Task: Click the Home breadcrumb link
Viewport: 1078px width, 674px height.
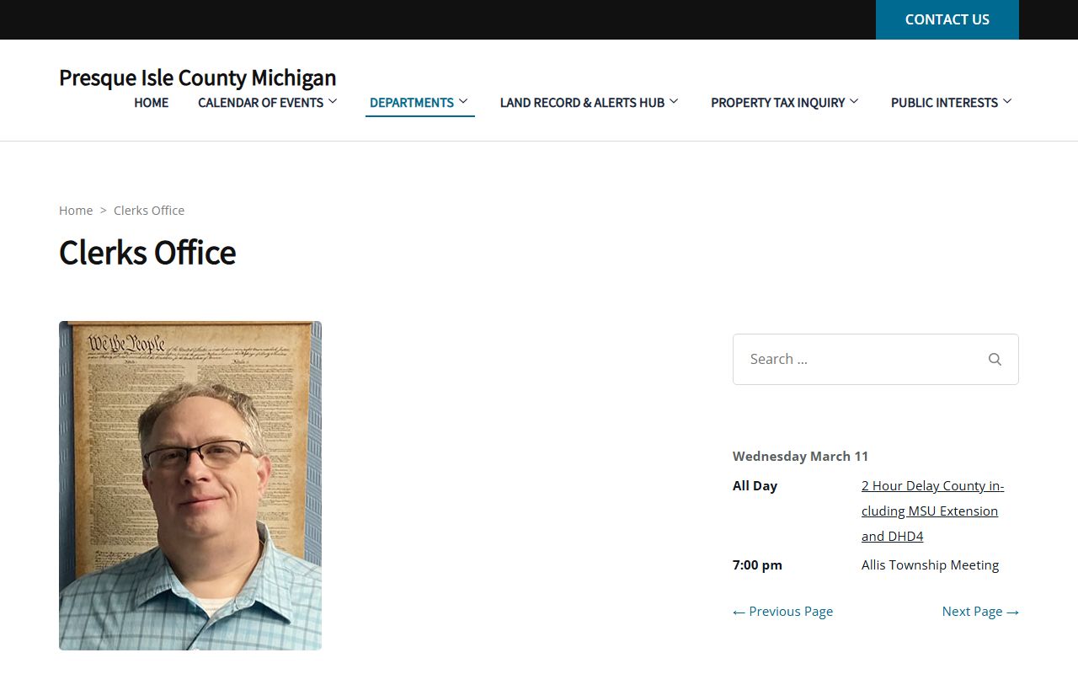Action: [76, 211]
